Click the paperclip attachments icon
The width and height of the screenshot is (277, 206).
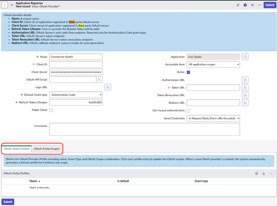[x=238, y=5]
